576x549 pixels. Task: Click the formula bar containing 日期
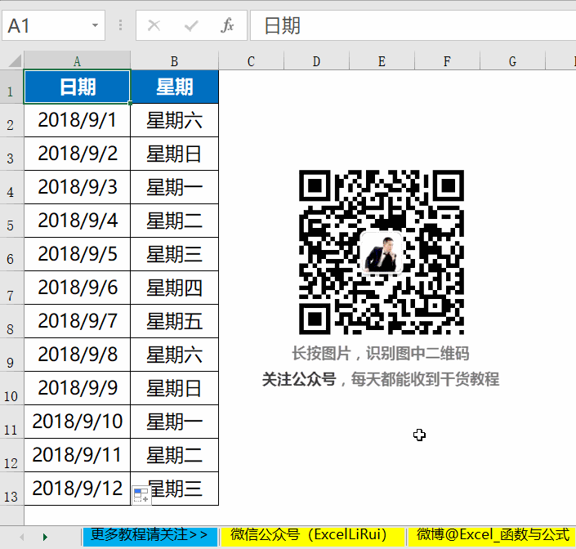point(413,25)
